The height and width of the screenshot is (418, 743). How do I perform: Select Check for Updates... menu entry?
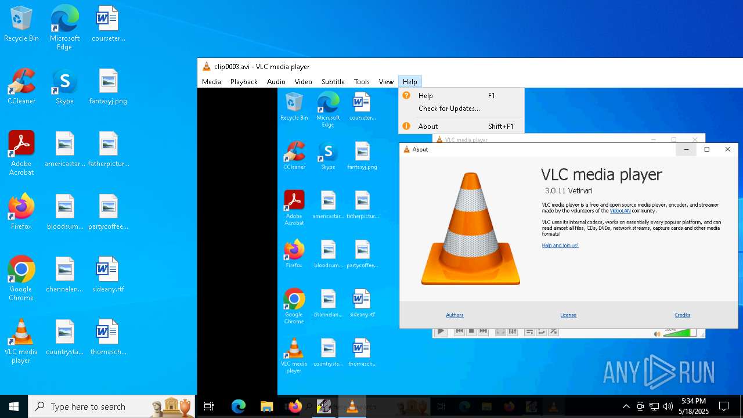coord(461,109)
